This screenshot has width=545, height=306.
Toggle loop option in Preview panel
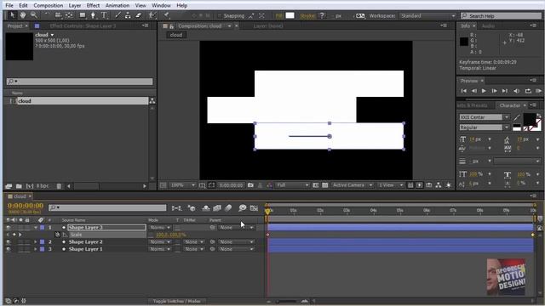click(x=528, y=91)
